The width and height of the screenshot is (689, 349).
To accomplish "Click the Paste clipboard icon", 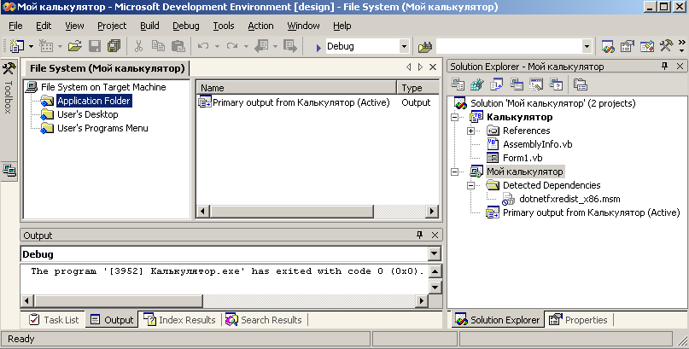I will pos(178,46).
